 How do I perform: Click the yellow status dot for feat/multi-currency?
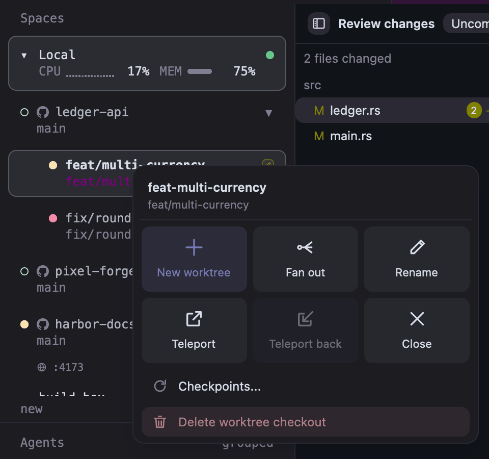coord(53,165)
